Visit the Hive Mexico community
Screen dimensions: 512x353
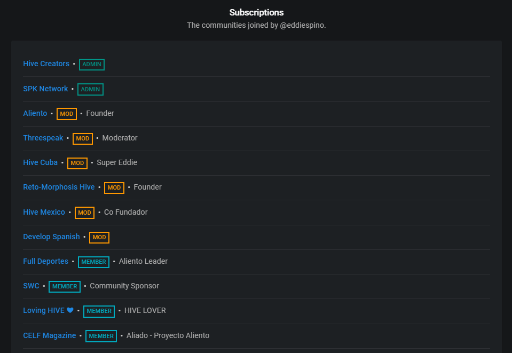(44, 212)
